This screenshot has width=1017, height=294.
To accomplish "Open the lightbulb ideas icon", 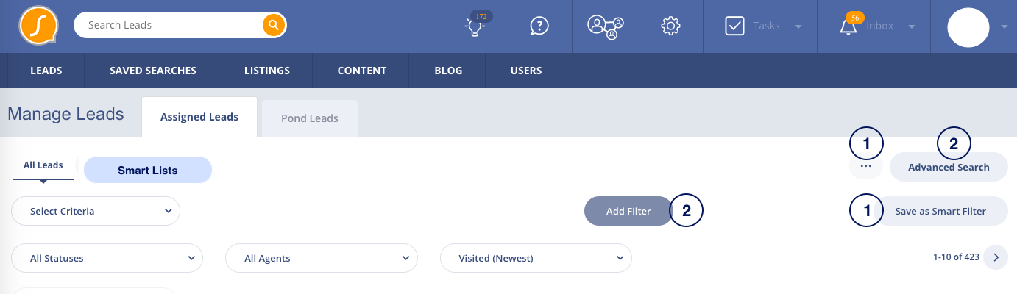I will point(475,26).
